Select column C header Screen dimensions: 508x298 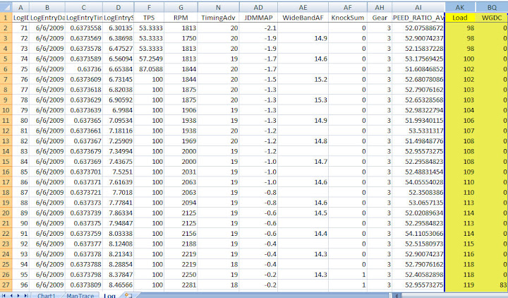coord(84,7)
